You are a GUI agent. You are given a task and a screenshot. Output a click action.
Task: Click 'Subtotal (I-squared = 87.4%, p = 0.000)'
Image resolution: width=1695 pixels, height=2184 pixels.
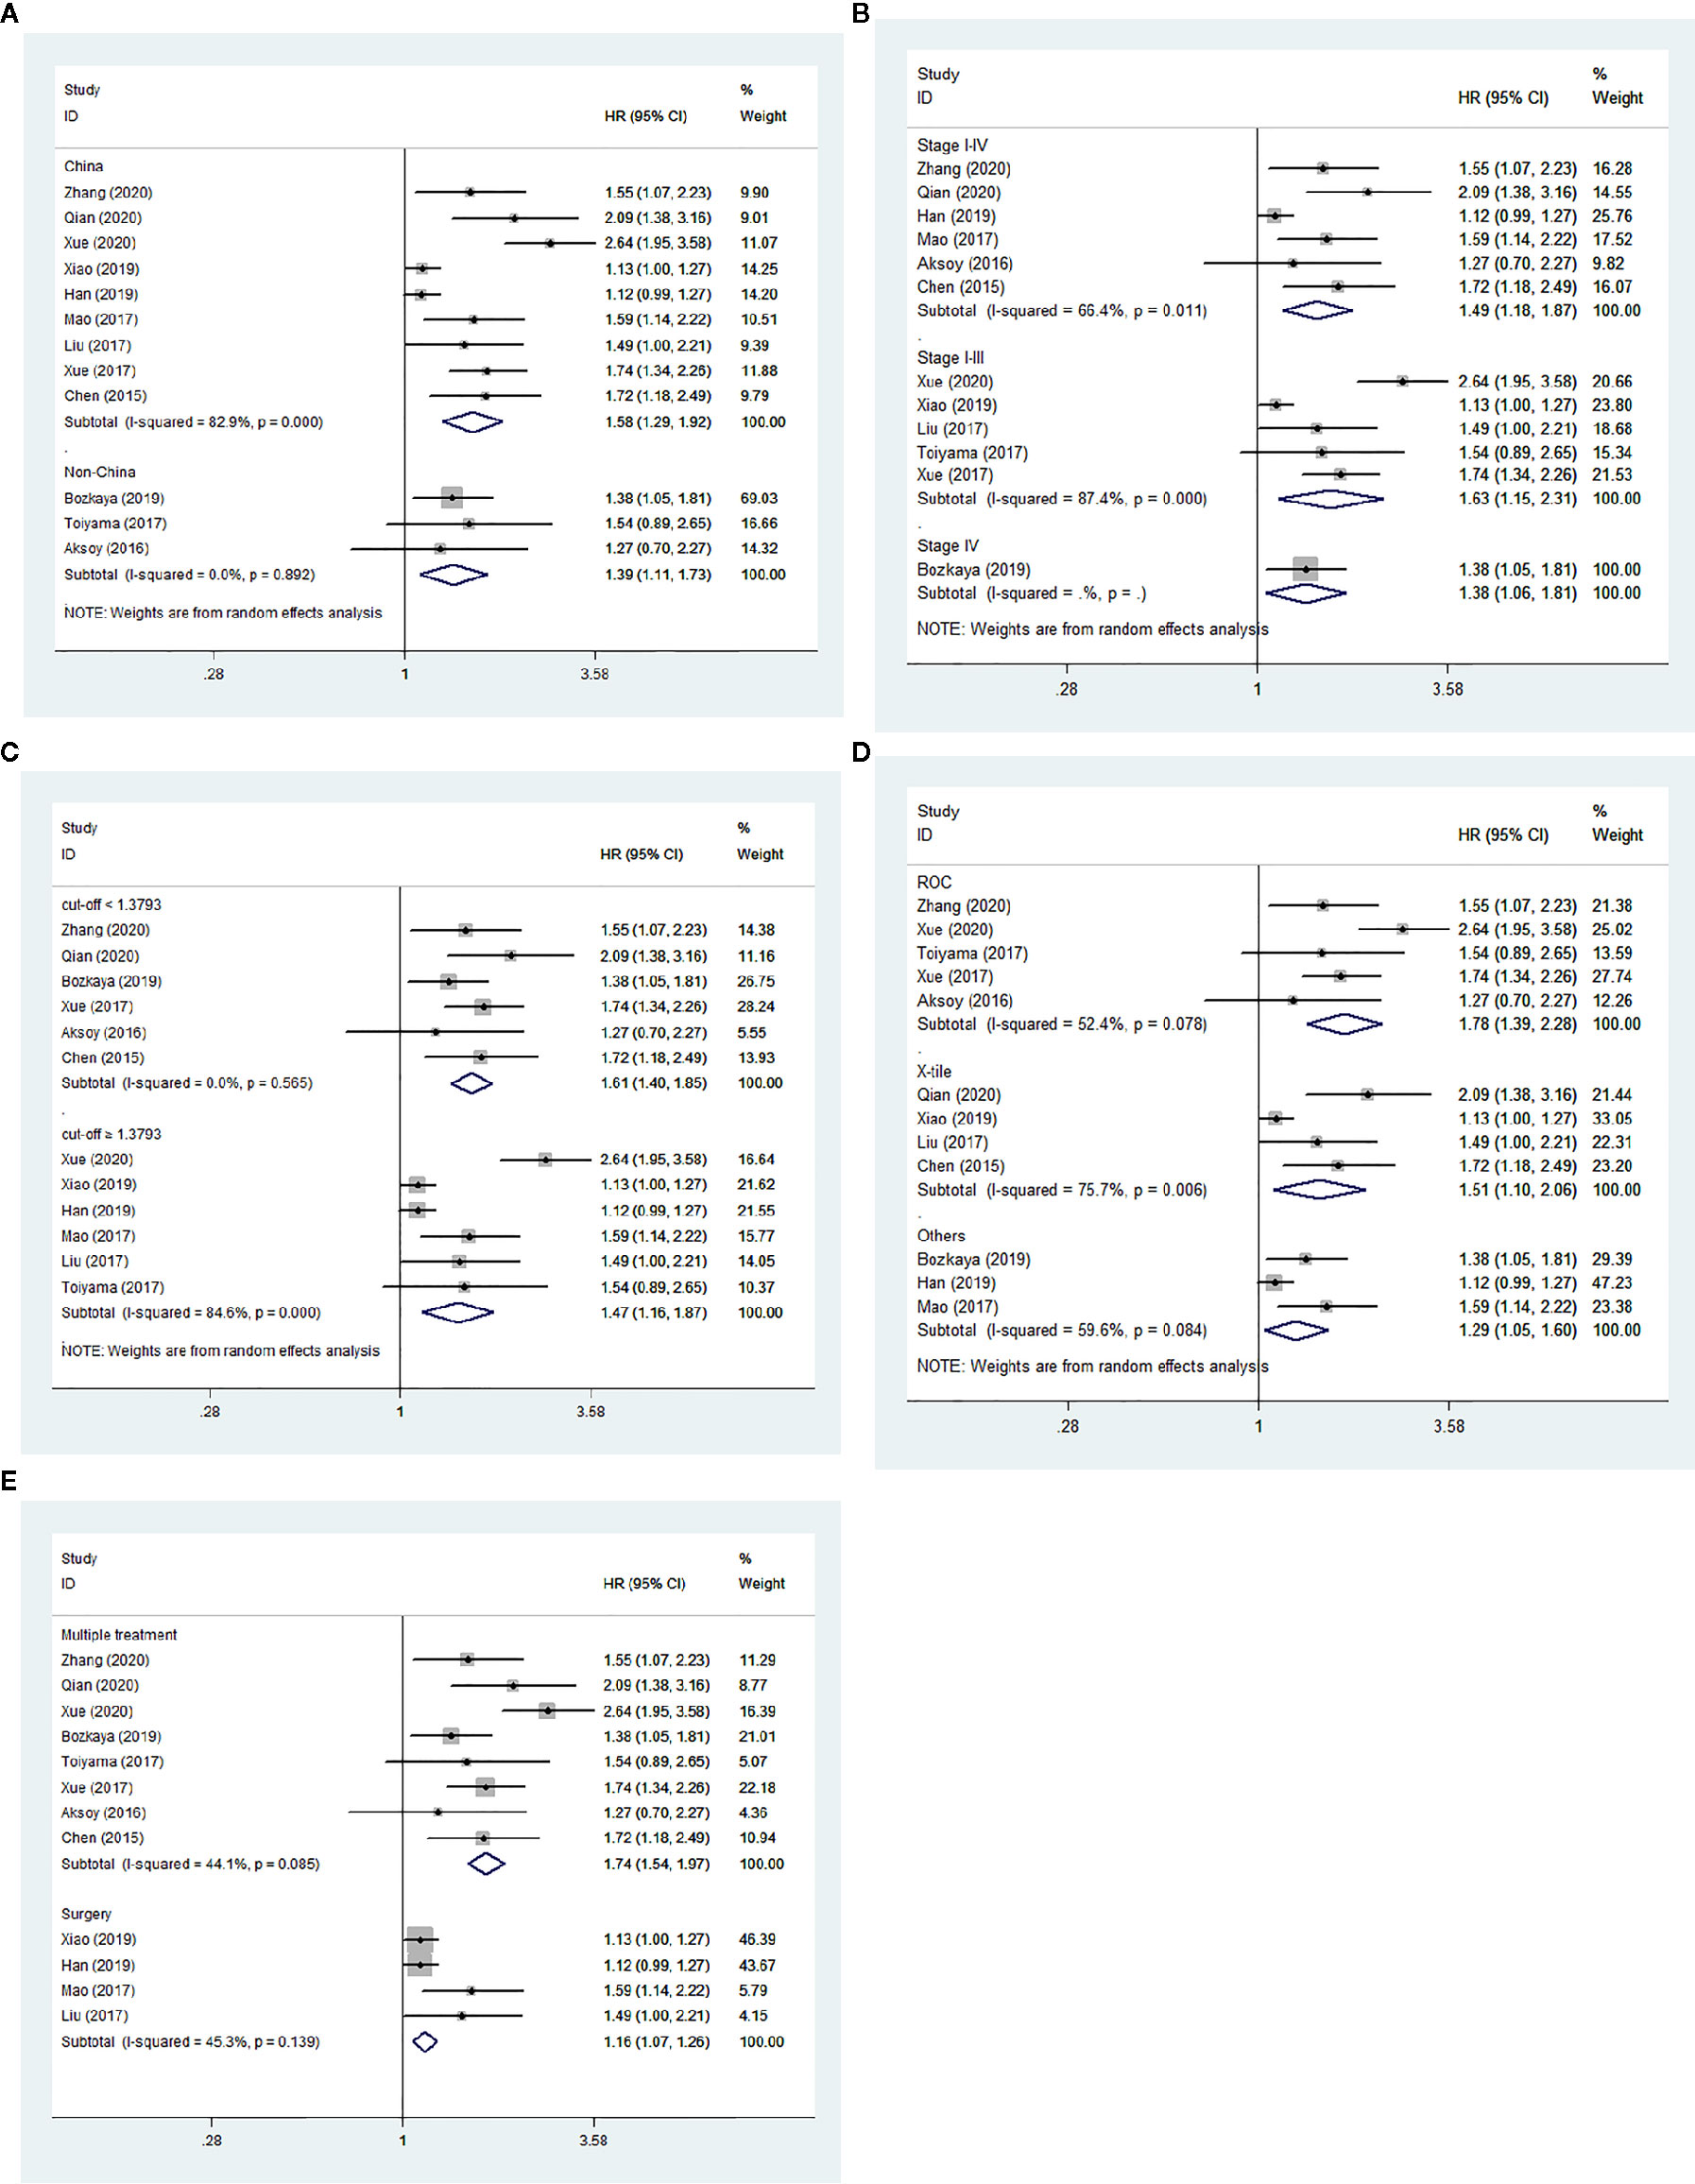[1062, 499]
